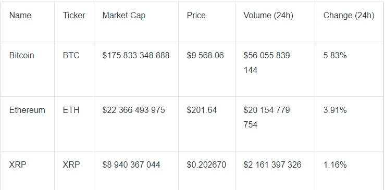Viewport: 385px width, 190px height.
Task: Click the Name column header
Action: tap(20, 16)
